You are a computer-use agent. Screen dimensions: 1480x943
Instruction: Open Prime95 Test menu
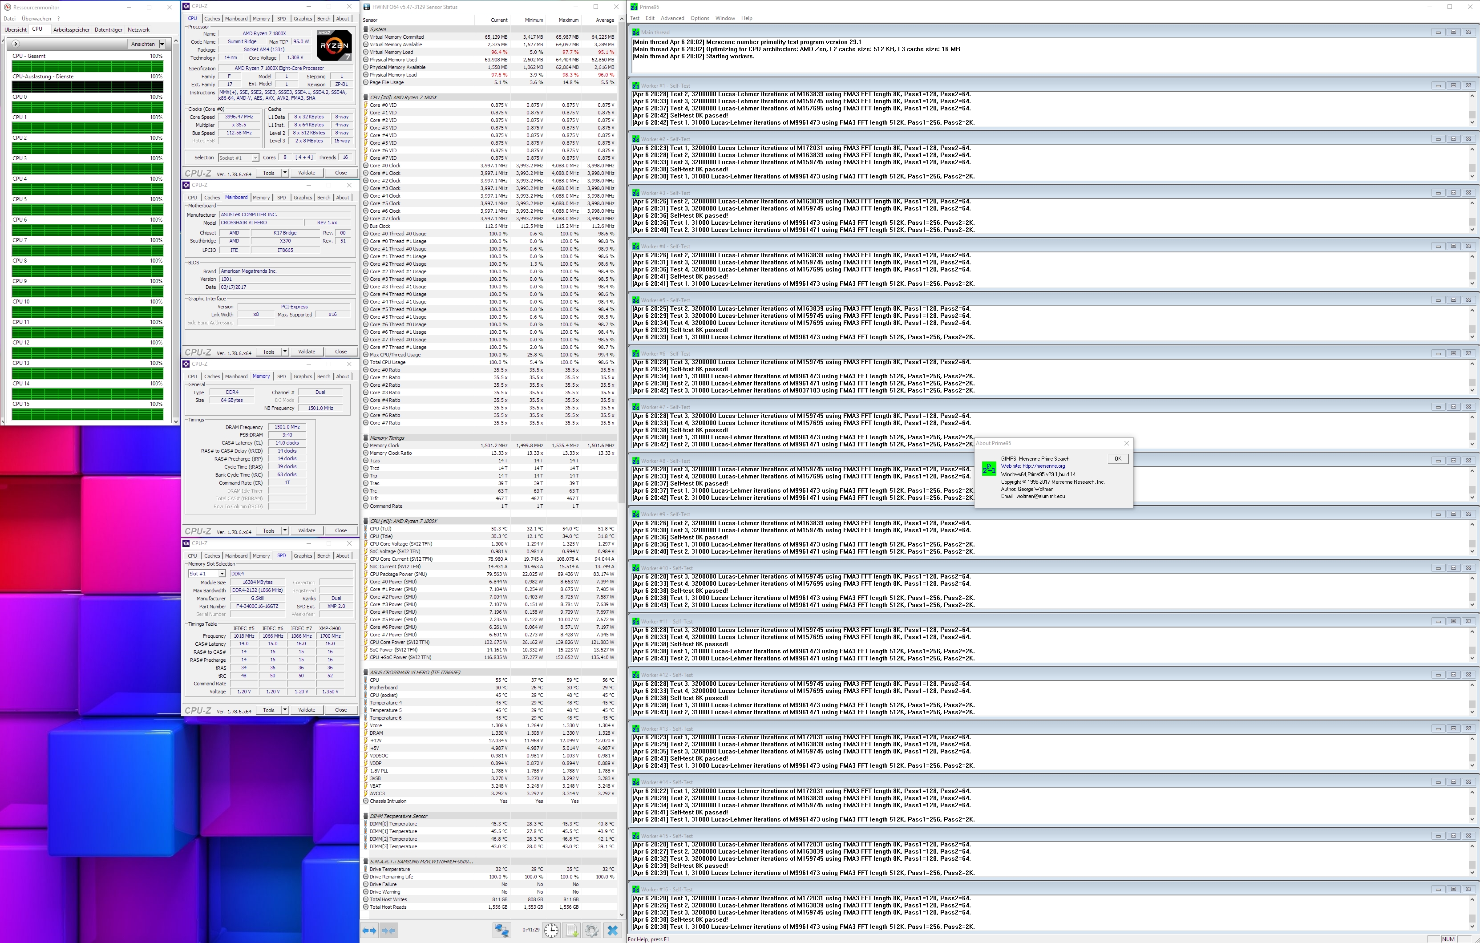tap(635, 18)
